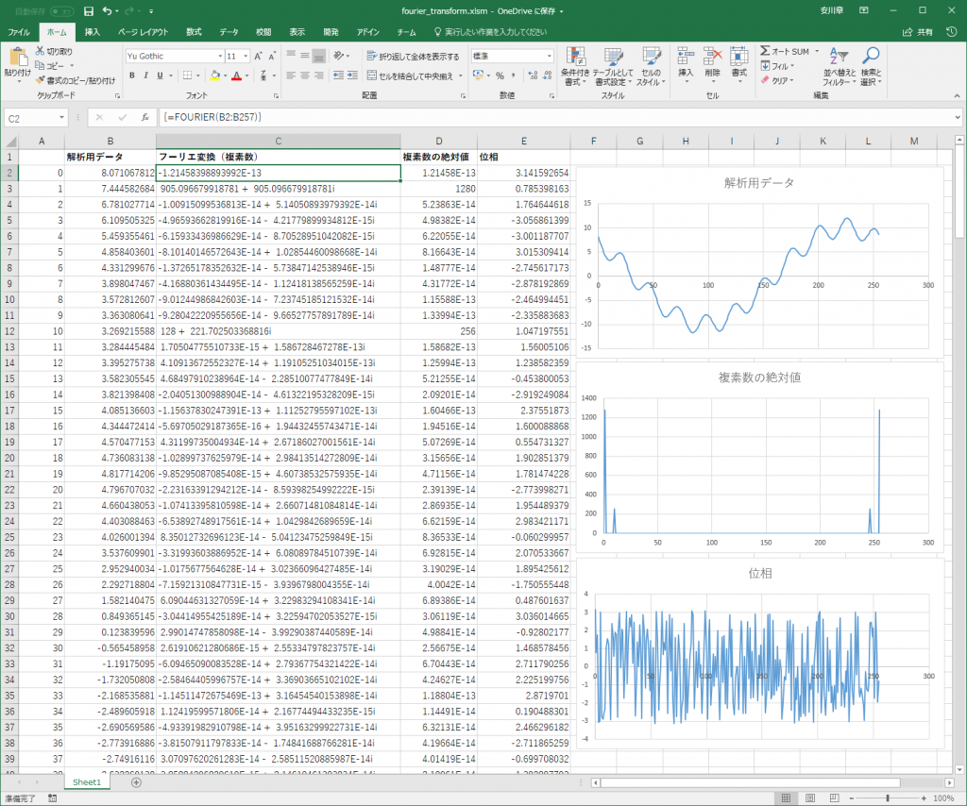Expand the formula bar
Viewport: 967px width, 806px height.
[x=958, y=117]
